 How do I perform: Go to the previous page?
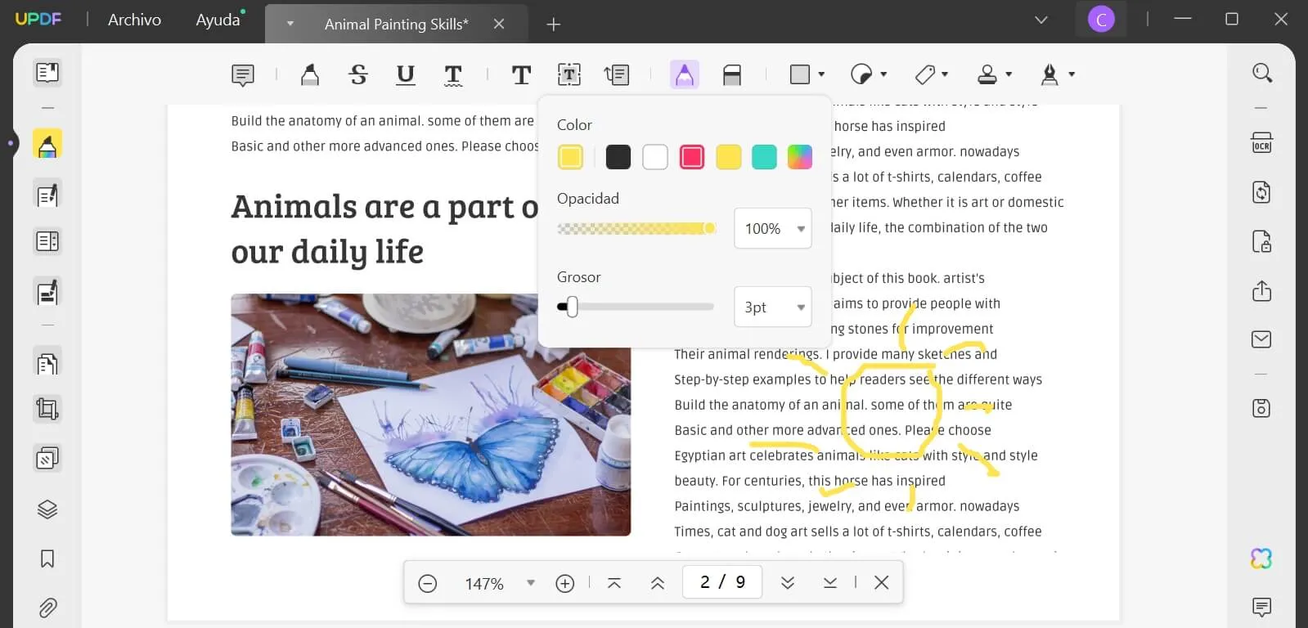point(658,583)
